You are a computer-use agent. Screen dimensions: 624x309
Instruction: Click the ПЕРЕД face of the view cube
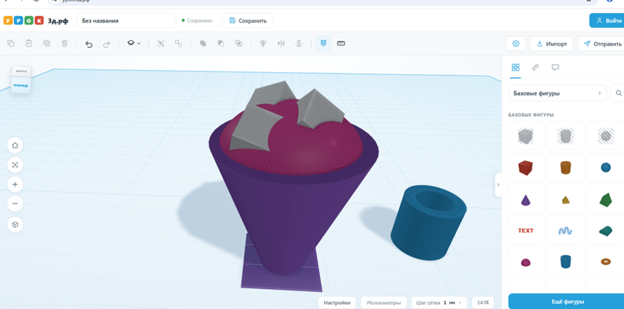20,85
